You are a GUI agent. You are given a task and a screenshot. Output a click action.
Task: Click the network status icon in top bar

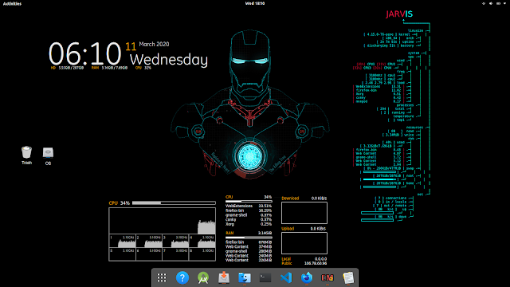pyautogui.click(x=484, y=3)
